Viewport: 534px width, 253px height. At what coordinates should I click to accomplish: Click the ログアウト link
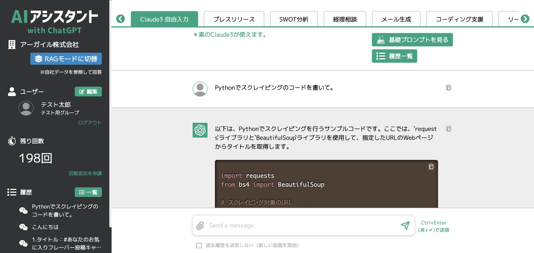pyautogui.click(x=90, y=123)
